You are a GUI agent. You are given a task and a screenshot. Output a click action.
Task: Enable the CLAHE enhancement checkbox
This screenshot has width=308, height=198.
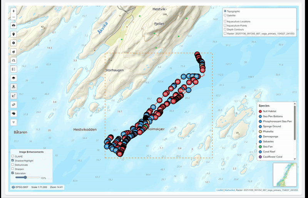tap(12, 156)
